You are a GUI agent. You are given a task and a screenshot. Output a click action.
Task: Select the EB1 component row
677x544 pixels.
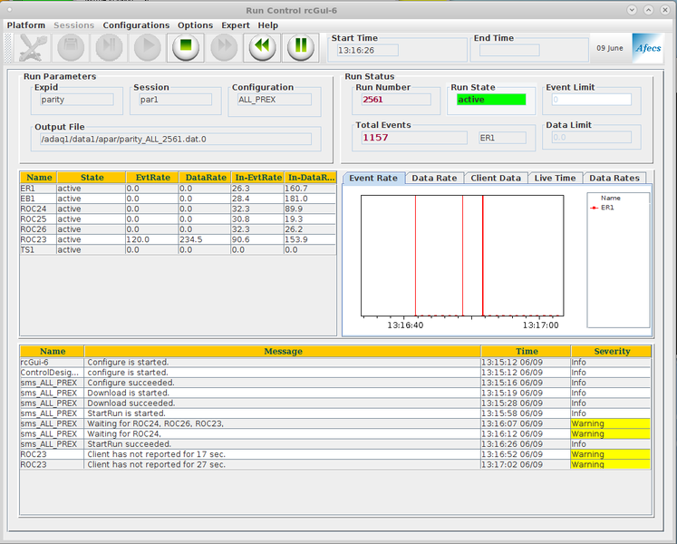178,199
